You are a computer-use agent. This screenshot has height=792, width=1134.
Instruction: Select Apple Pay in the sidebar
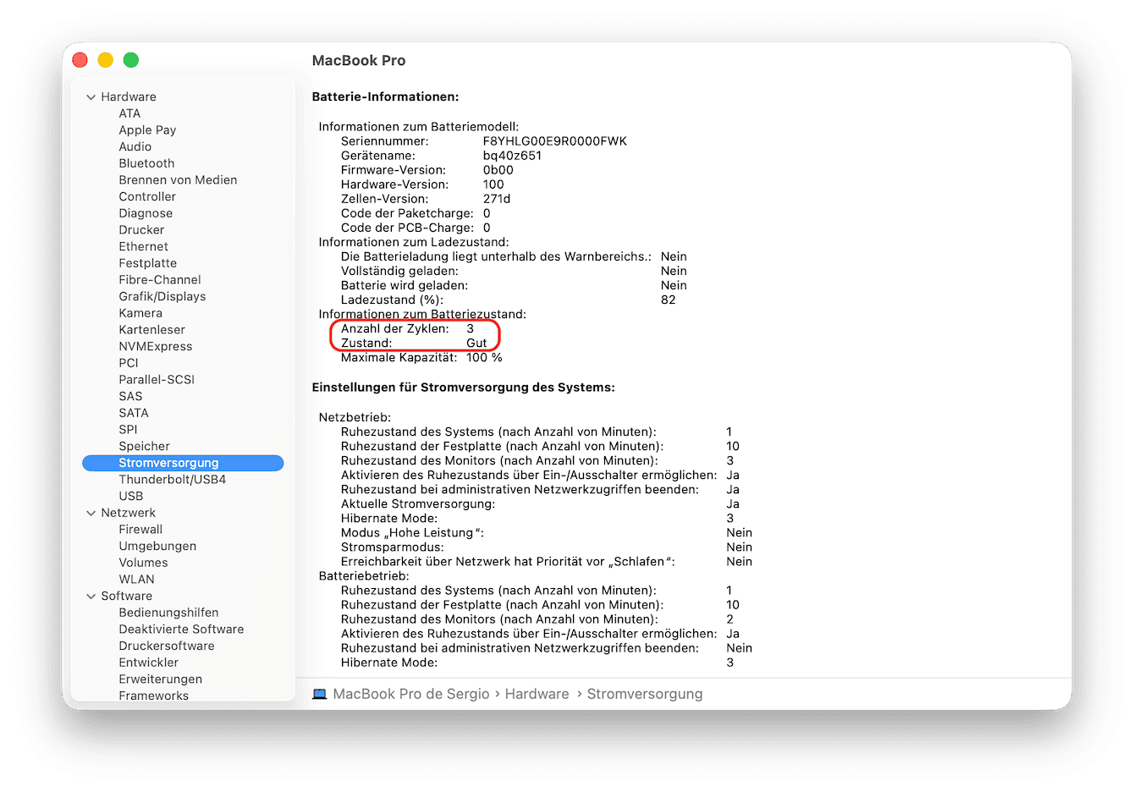(x=147, y=130)
